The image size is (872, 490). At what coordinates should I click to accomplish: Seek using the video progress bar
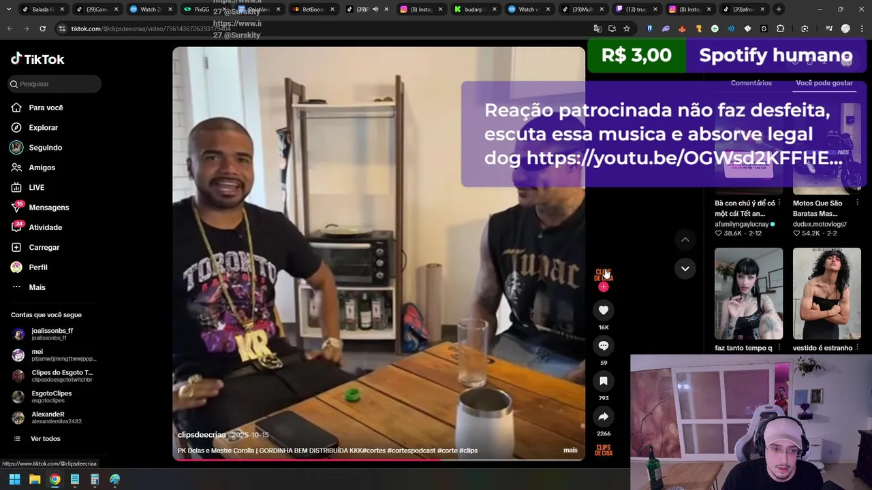[x=379, y=459]
